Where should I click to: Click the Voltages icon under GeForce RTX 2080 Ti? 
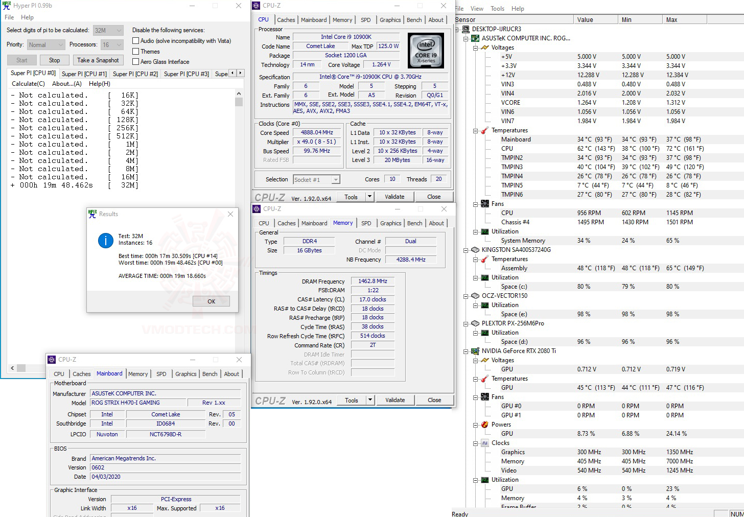coord(484,360)
